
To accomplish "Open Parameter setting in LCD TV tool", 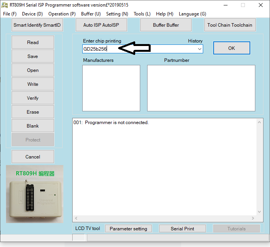I will (128, 229).
